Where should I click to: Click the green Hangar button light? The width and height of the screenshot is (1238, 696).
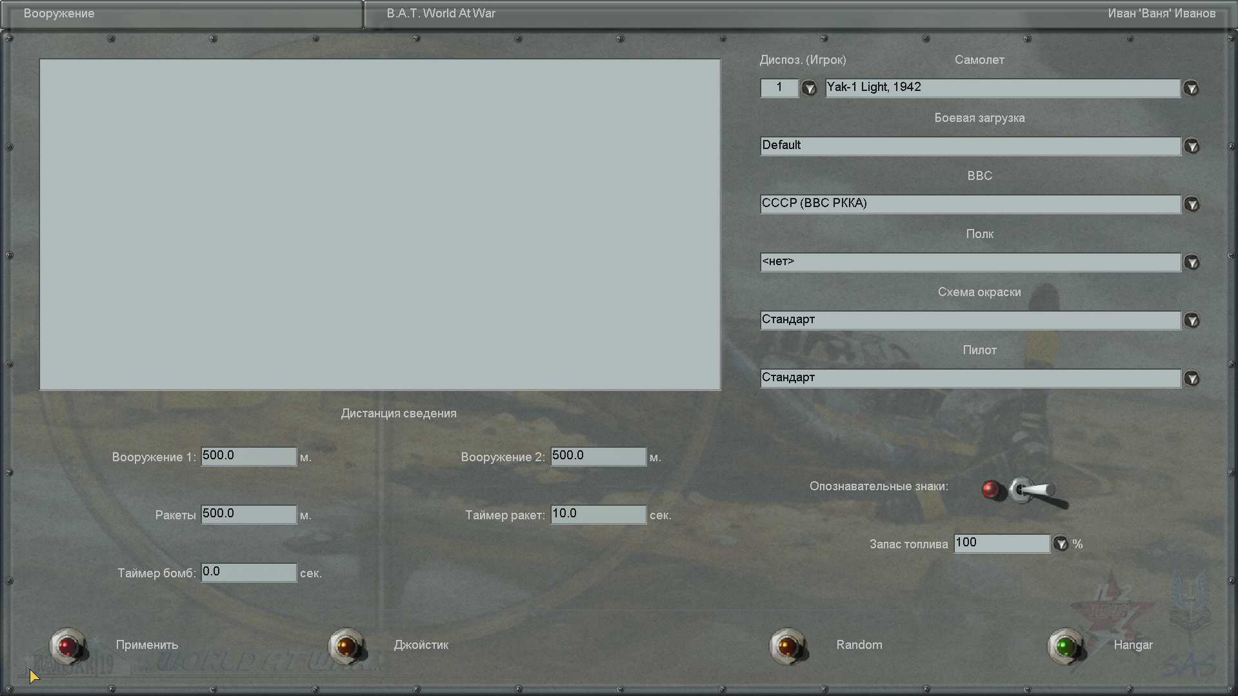(x=1065, y=646)
